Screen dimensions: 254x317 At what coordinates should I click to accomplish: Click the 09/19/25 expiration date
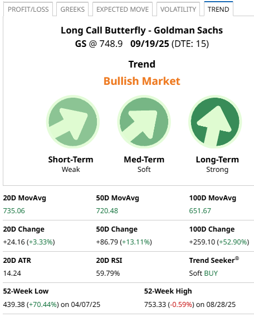coord(150,44)
